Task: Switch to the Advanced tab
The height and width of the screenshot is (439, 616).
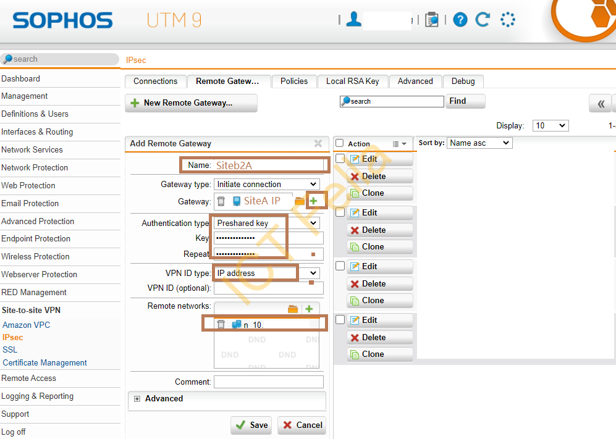Action: 415,82
